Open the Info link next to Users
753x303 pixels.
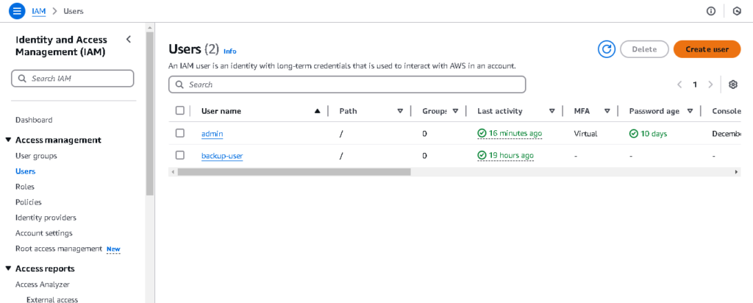coord(230,51)
